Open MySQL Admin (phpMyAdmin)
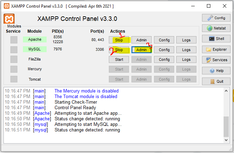 coord(142,50)
